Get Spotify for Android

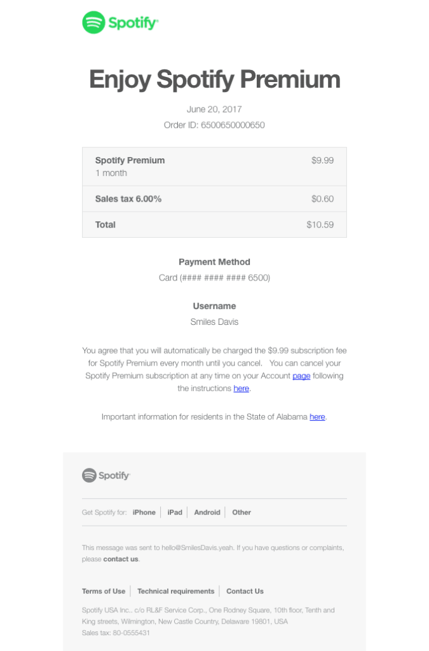coord(207,512)
